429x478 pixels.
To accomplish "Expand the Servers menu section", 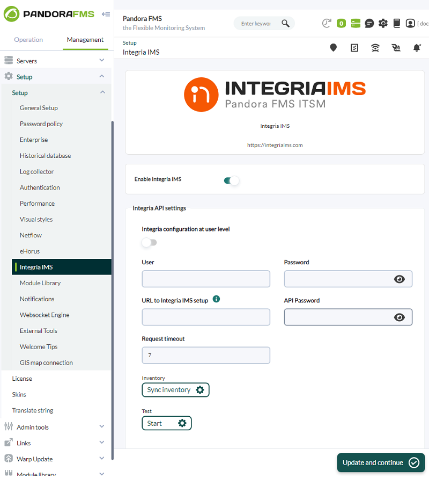I will point(102,60).
